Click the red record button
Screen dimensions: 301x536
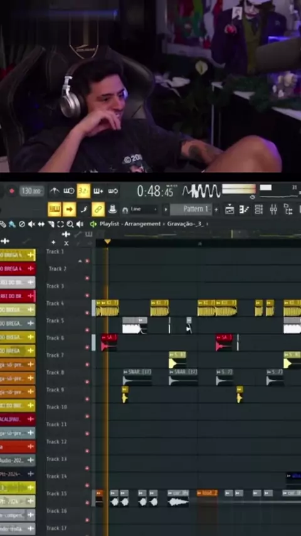(12, 191)
